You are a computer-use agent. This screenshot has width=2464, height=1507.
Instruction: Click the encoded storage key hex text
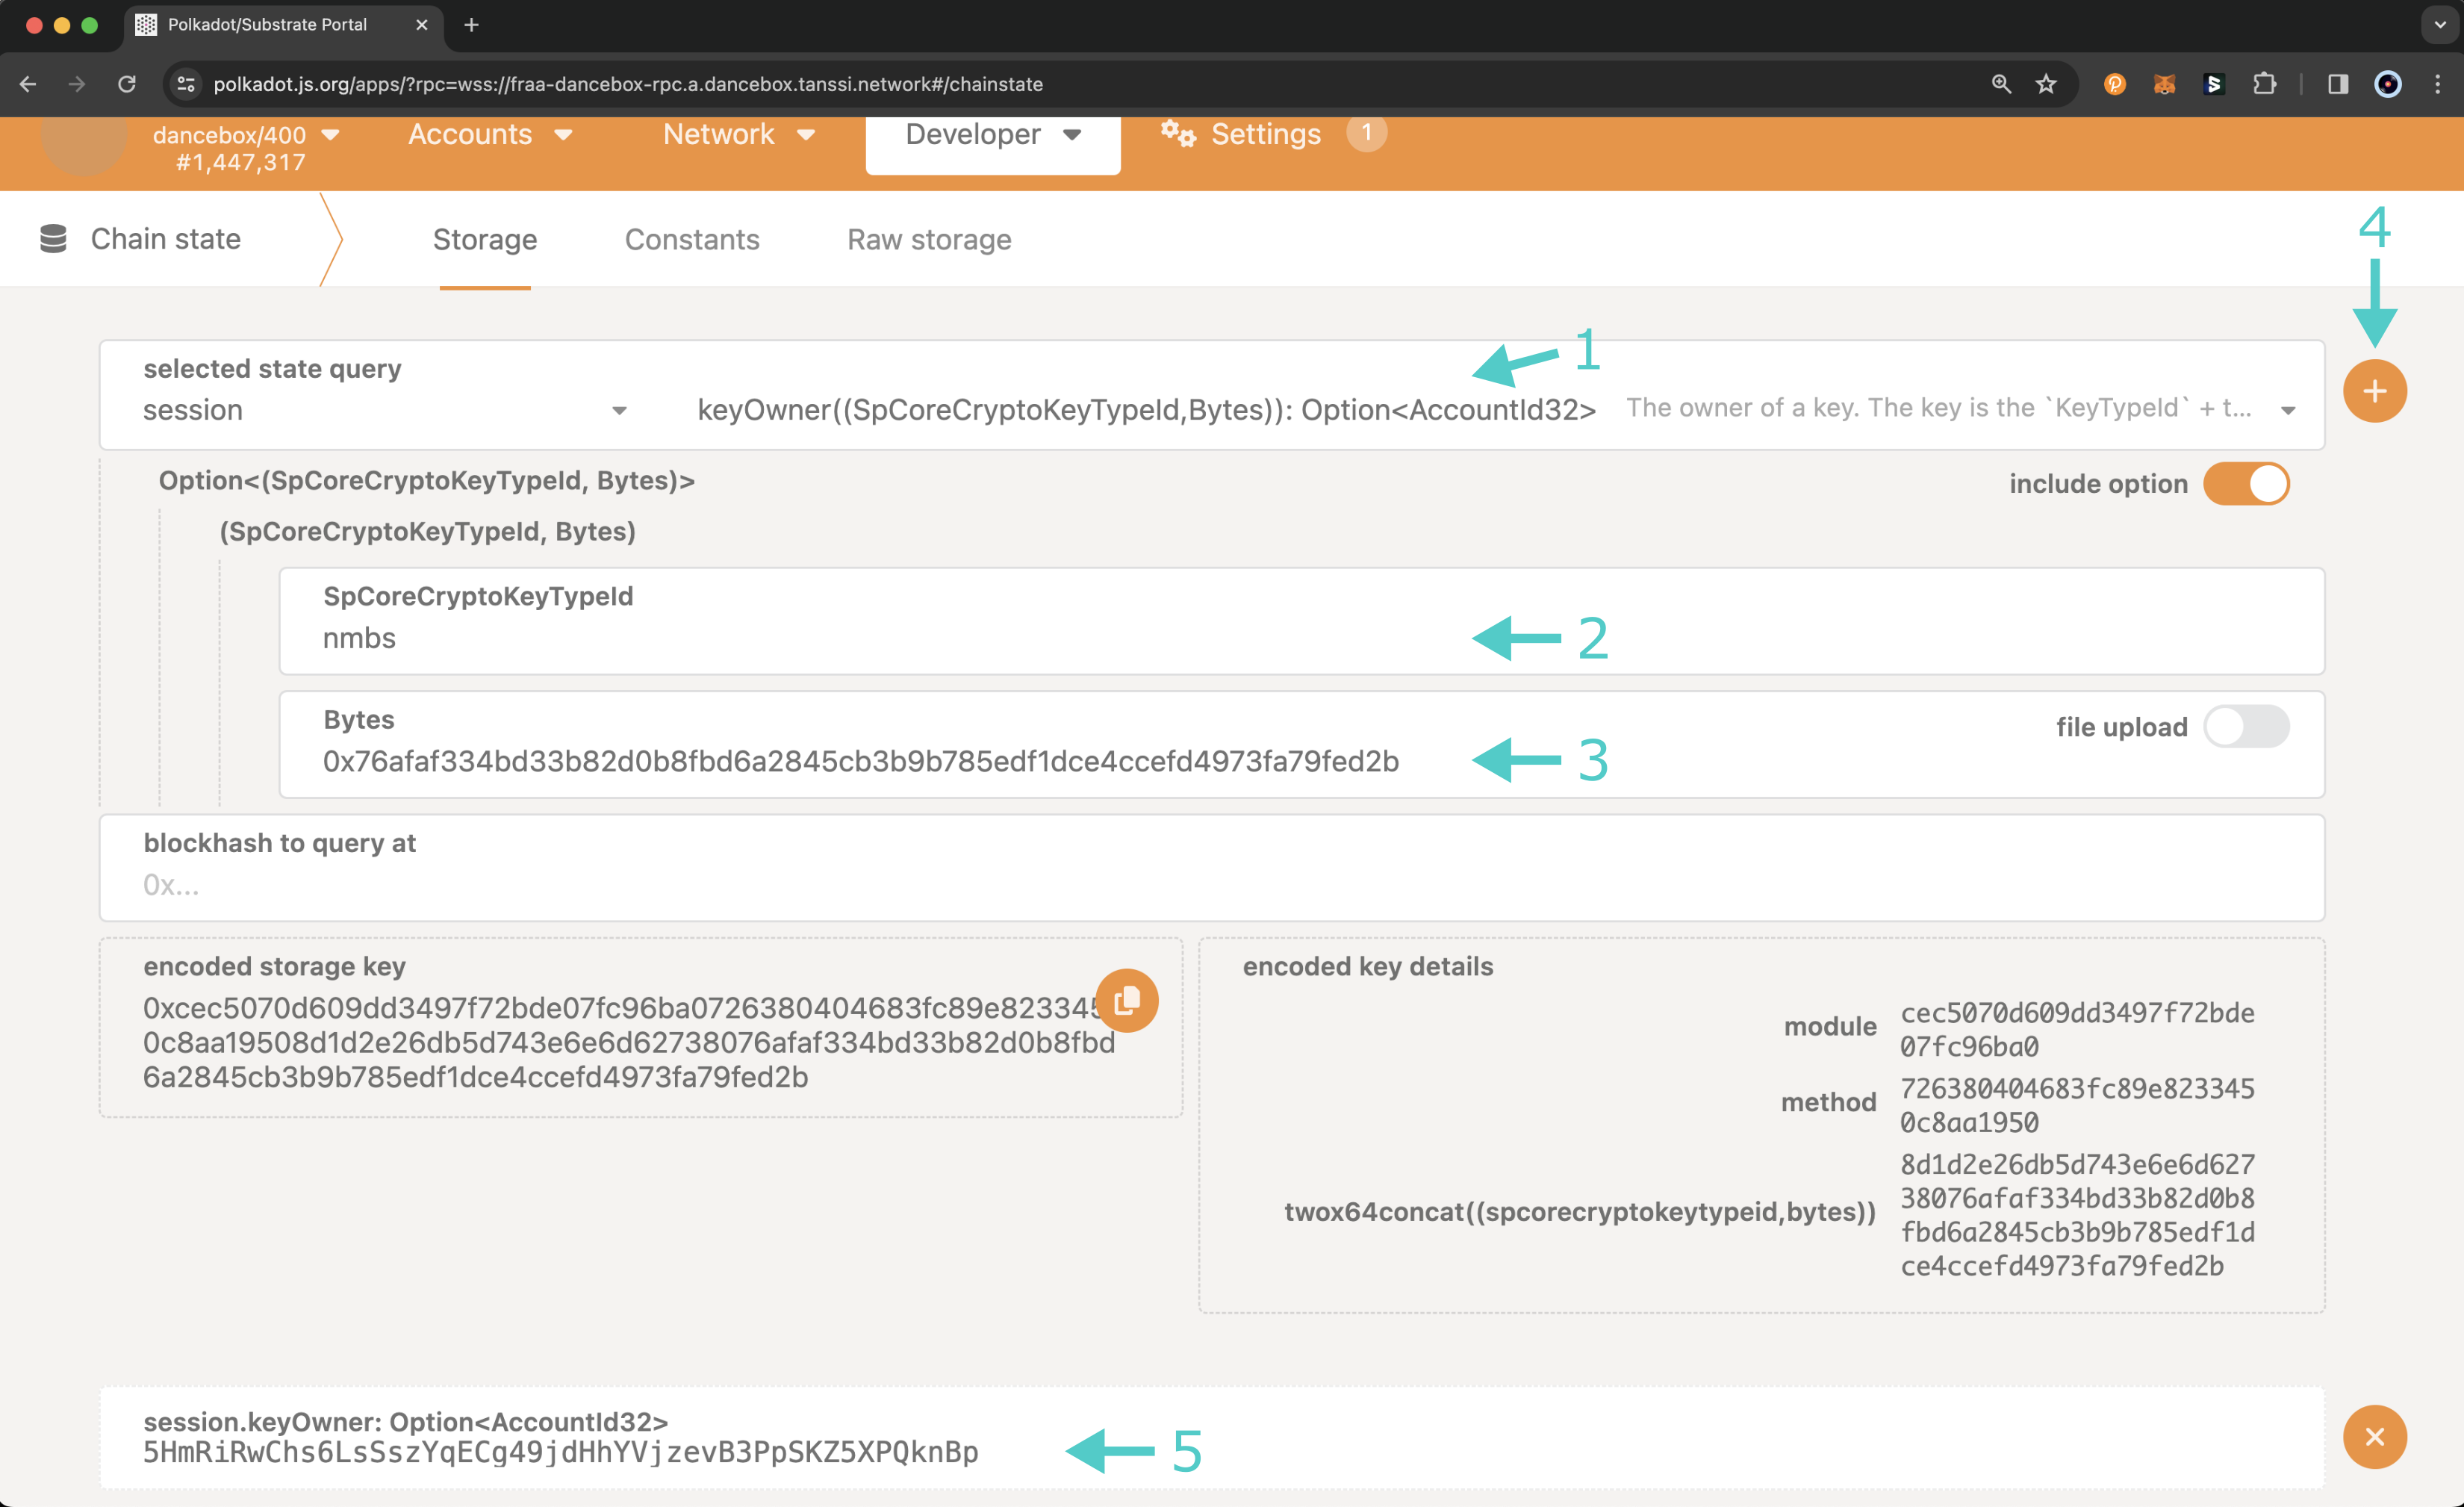pos(628,1043)
